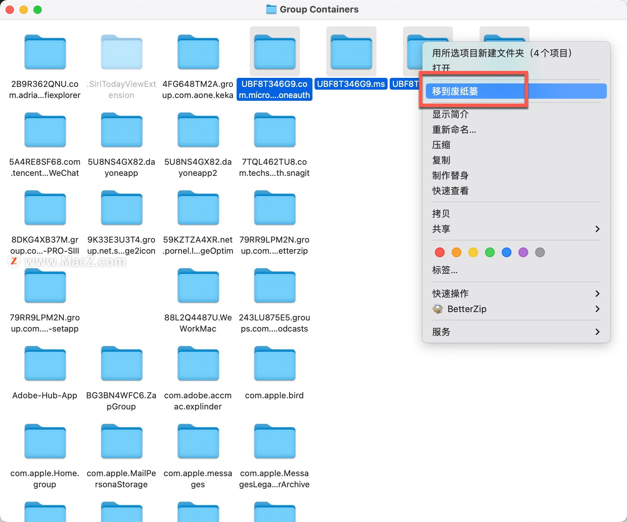Select the 79RR9LPM2N.group.com....-setapp folder icon

45,285
